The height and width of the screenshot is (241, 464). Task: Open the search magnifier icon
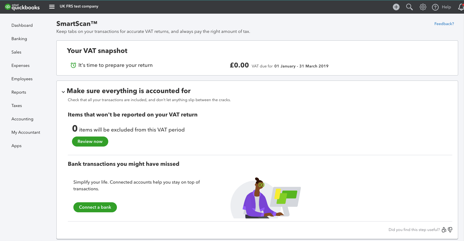[409, 7]
